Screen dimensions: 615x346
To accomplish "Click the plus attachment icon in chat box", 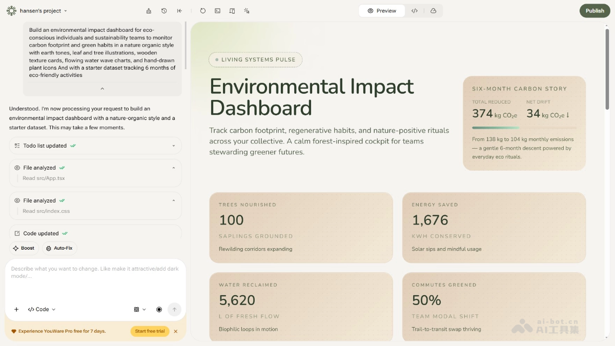I will [16, 310].
